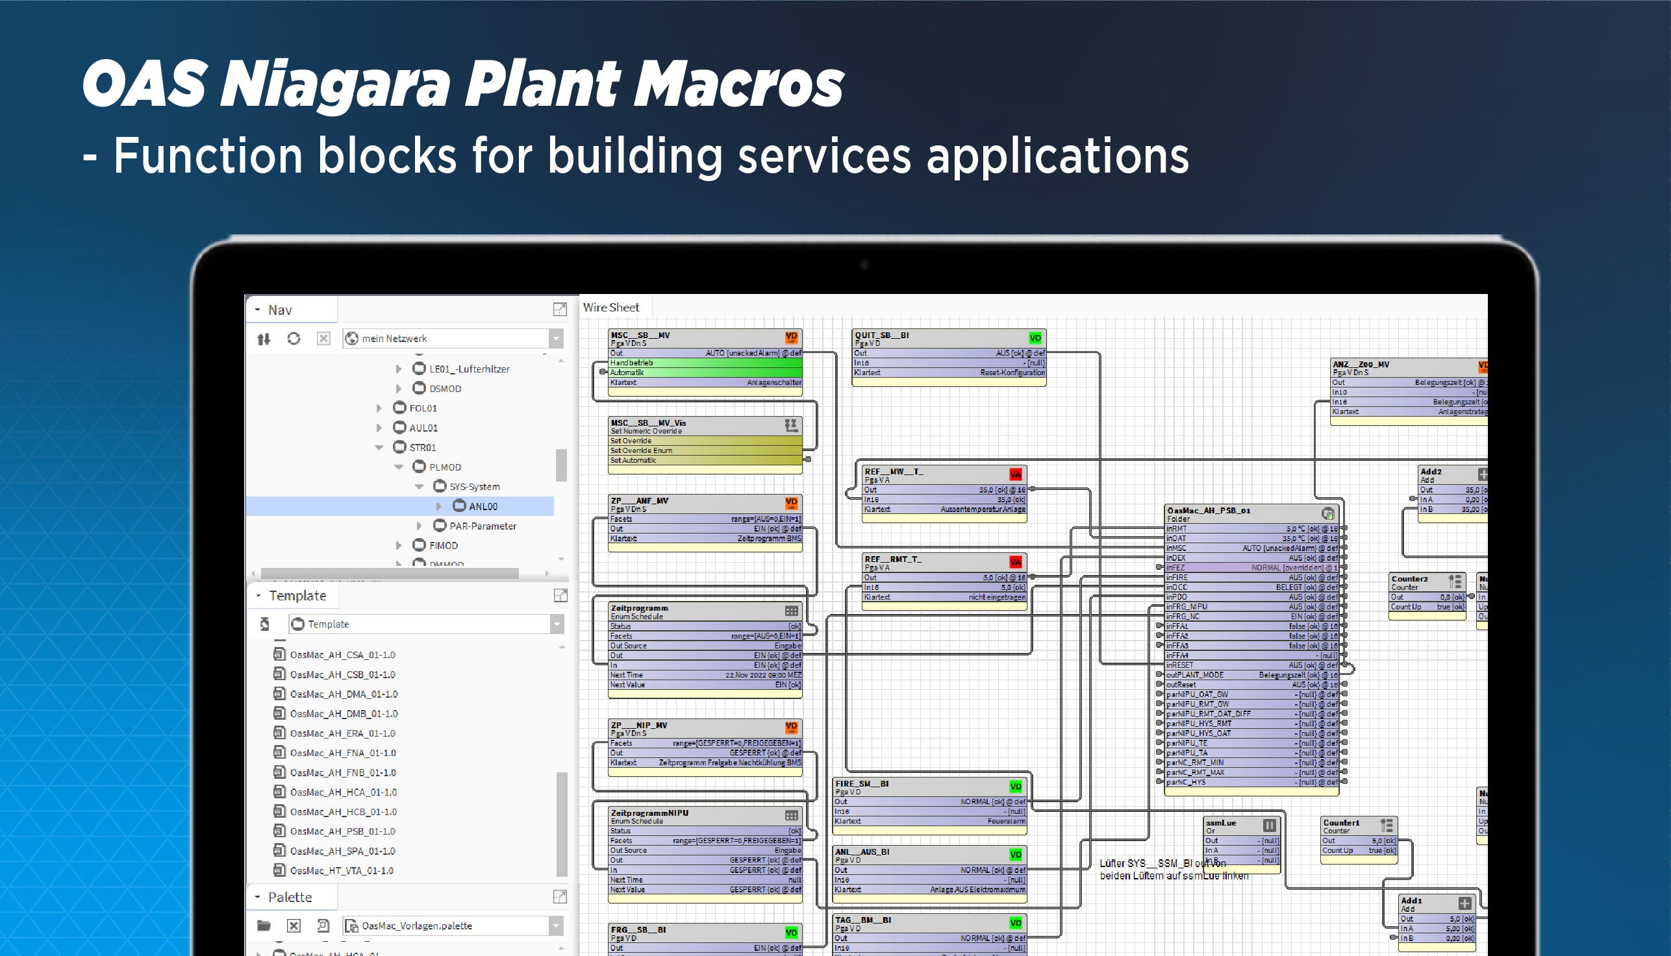
Task: Click the Template sync icon
Action: 265,624
